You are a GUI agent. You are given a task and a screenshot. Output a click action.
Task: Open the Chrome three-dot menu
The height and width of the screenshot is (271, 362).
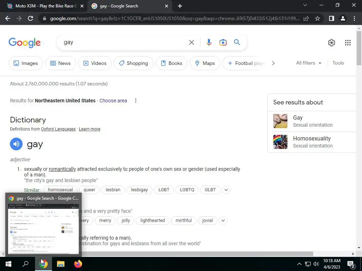tap(354, 18)
